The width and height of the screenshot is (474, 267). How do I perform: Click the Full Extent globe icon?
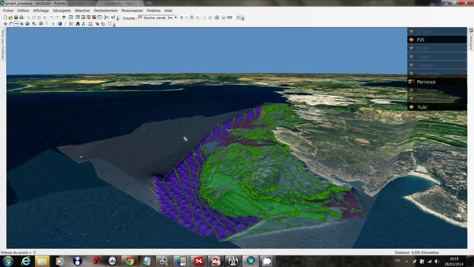[27, 24]
